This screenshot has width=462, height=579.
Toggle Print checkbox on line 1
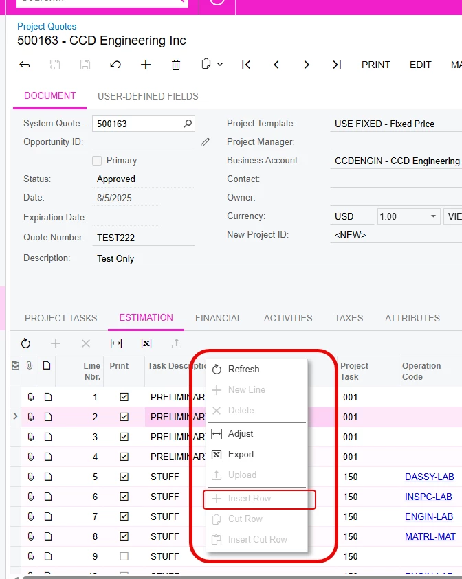(124, 397)
